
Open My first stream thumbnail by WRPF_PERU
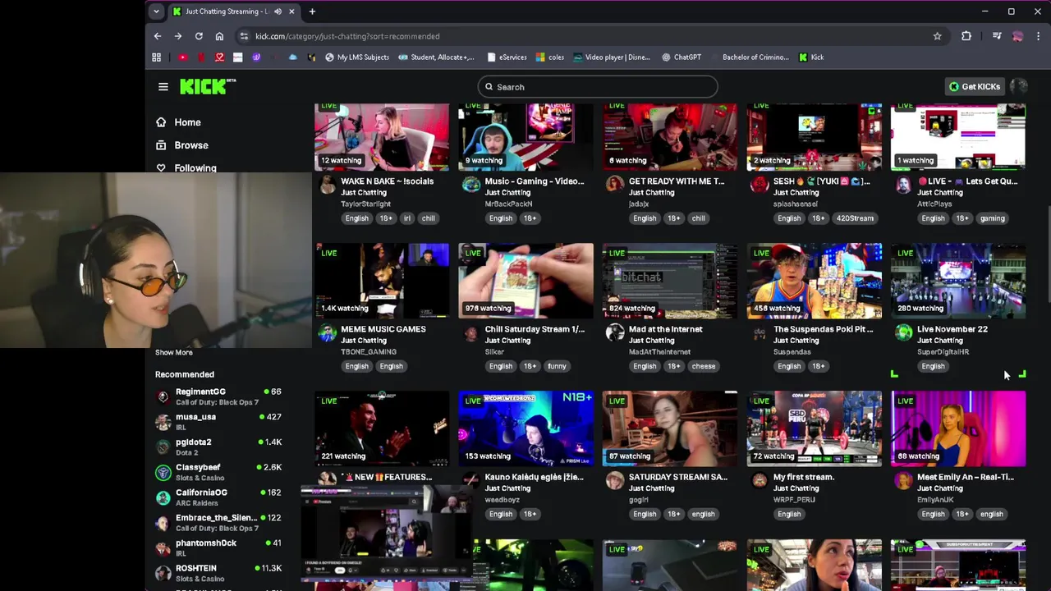[814, 428]
